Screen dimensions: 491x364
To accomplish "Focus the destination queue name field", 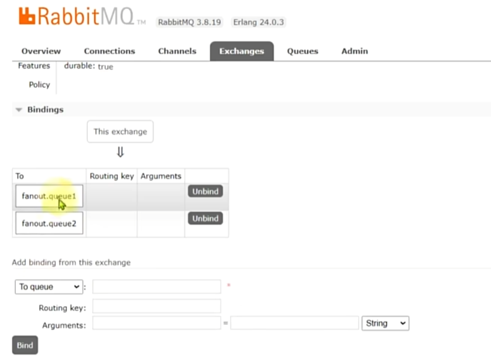I will click(156, 286).
